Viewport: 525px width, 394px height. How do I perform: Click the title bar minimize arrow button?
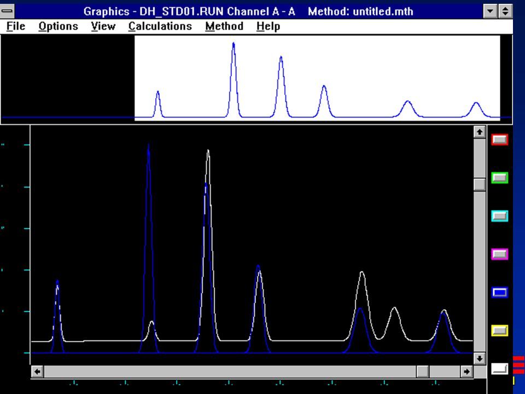[x=490, y=11]
